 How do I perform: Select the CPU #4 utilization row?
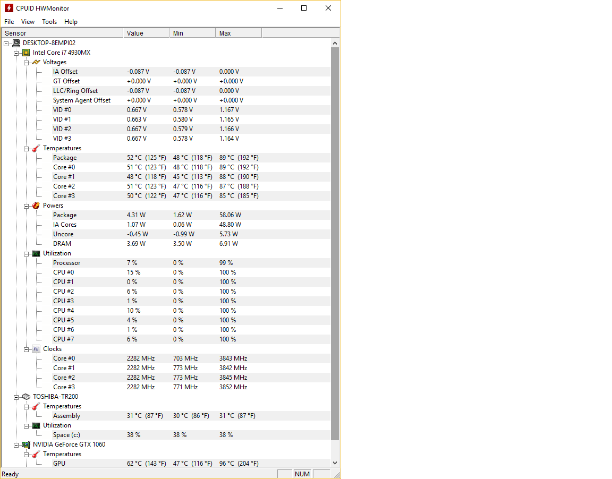[x=191, y=311]
